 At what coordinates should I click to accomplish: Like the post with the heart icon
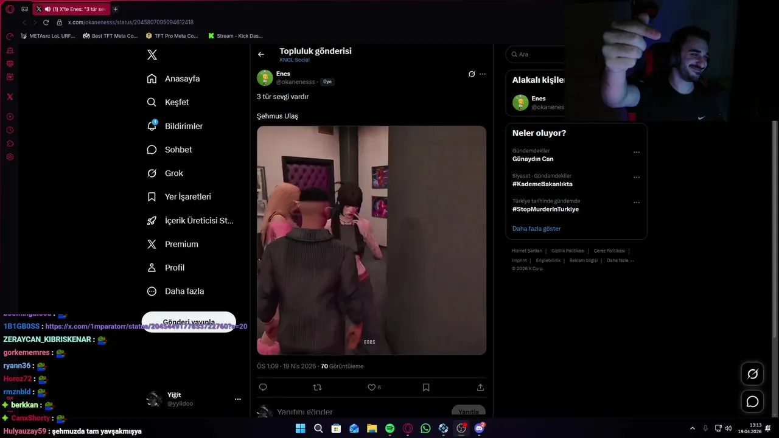point(371,387)
